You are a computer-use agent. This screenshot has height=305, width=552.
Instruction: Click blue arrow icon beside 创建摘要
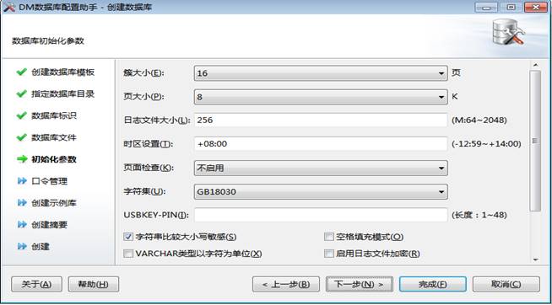click(x=22, y=224)
